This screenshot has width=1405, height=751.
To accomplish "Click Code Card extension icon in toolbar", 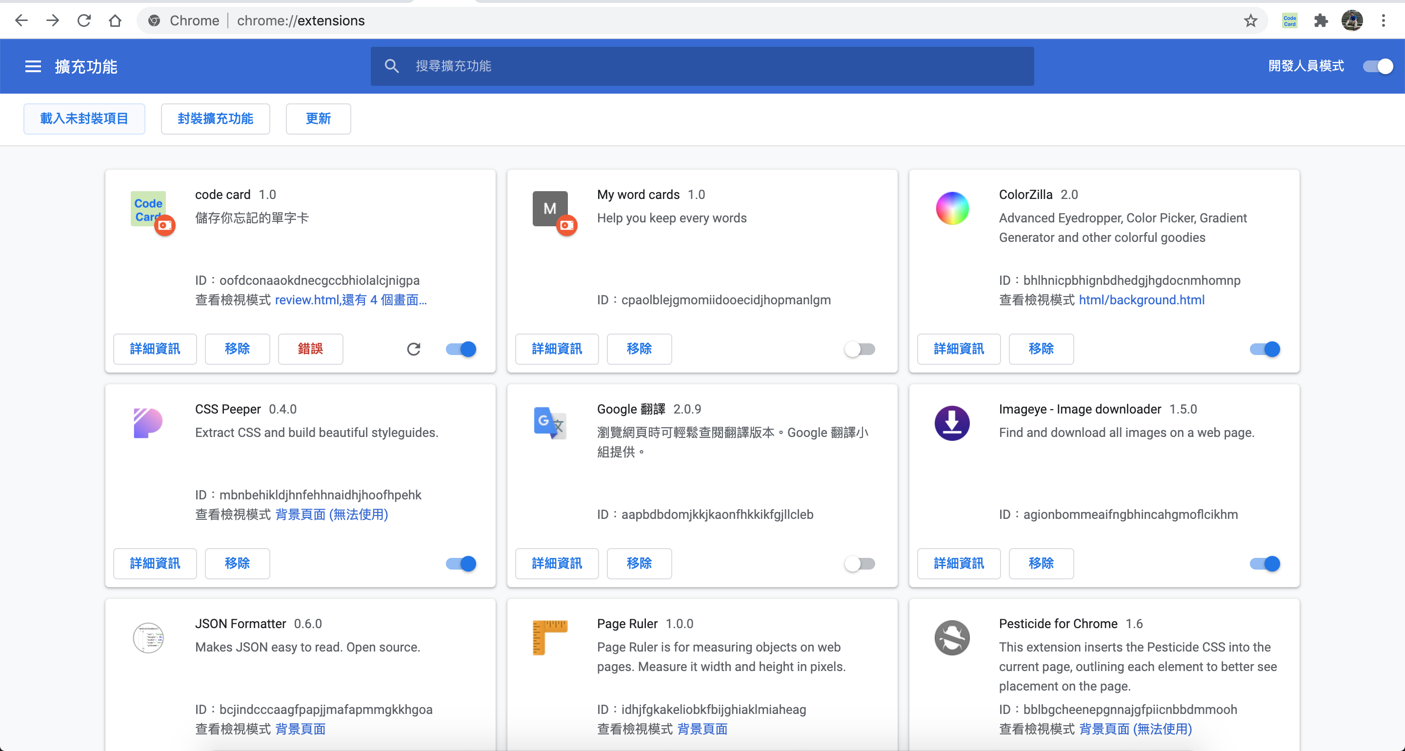I will point(1289,20).
